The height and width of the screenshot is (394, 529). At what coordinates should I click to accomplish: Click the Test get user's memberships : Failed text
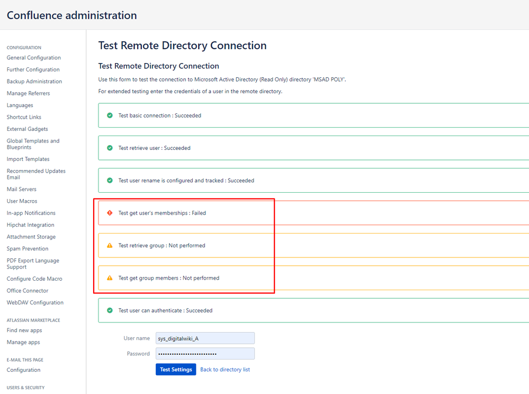[x=162, y=213]
